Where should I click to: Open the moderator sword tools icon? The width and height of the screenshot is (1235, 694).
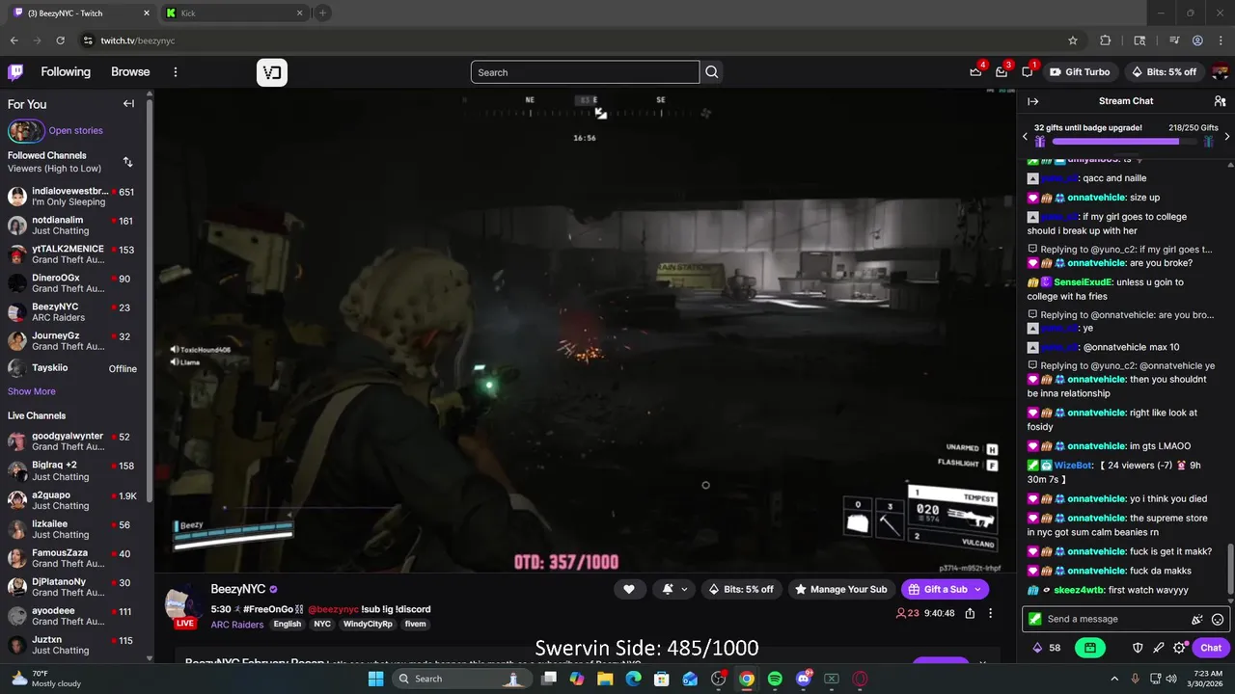(x=1159, y=648)
